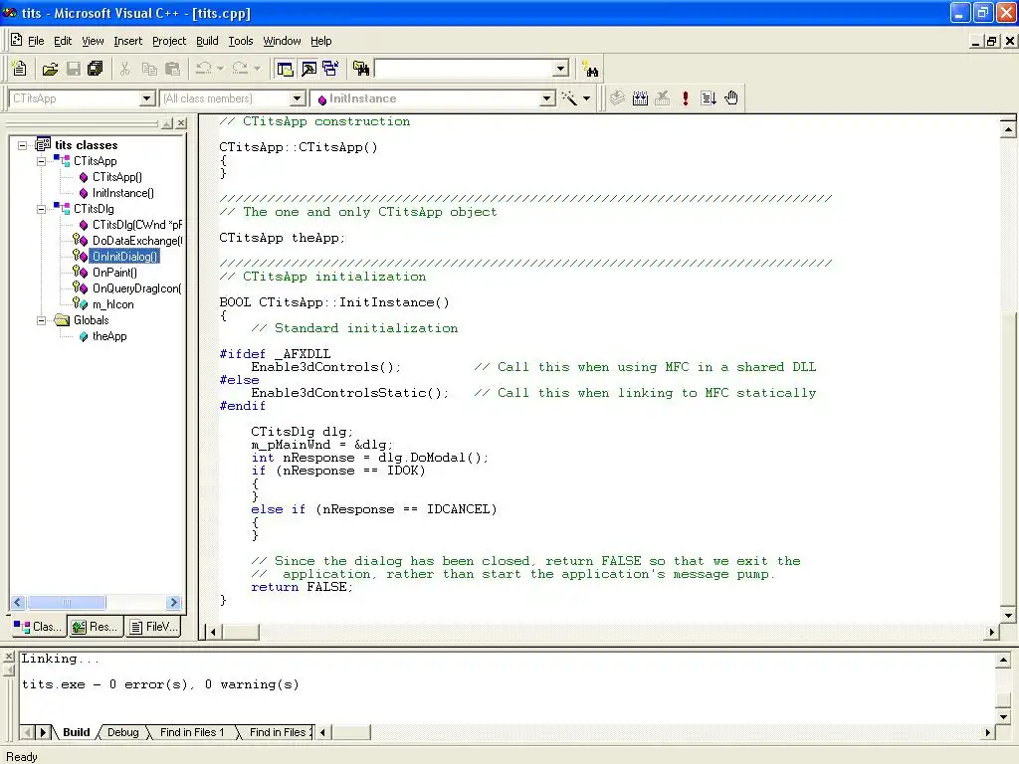
Task: Click the Undo arrow icon
Action: tap(204, 69)
